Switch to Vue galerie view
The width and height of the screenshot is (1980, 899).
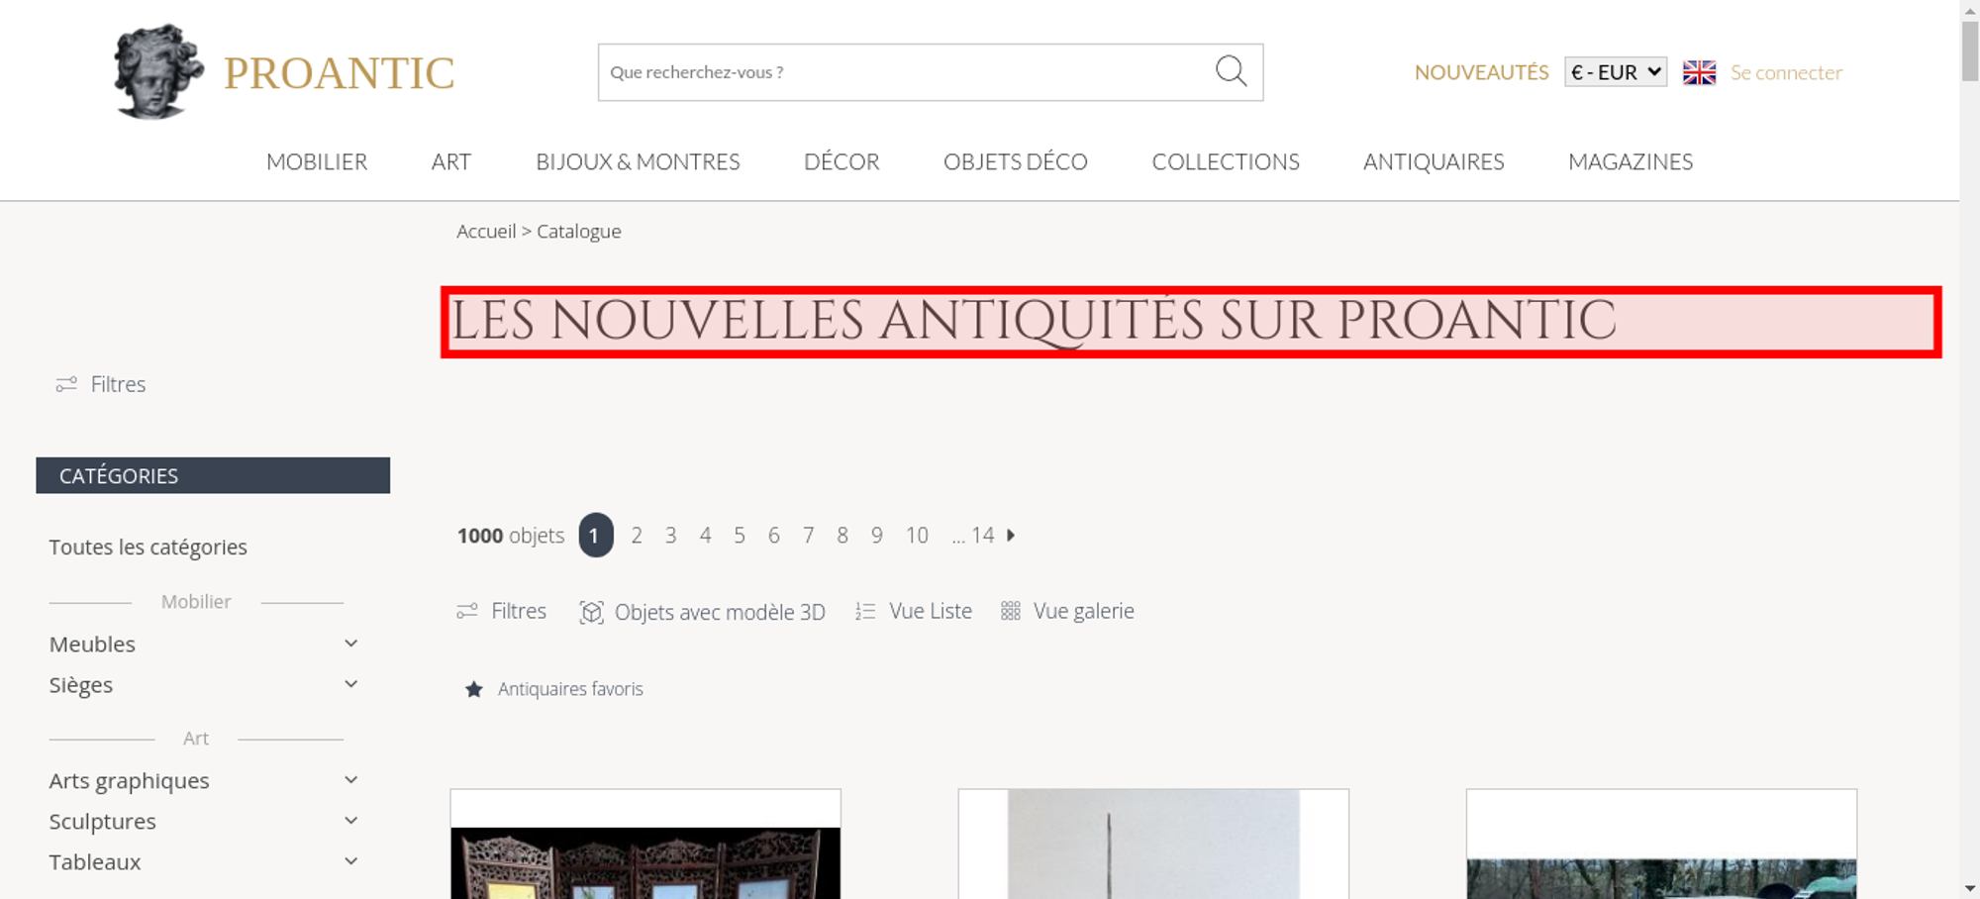pos(1067,611)
